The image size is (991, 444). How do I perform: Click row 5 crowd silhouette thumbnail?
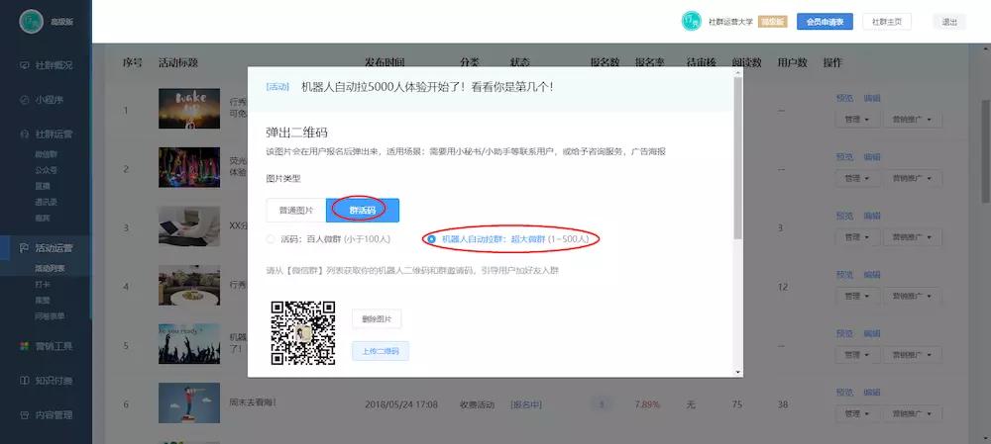tap(189, 344)
